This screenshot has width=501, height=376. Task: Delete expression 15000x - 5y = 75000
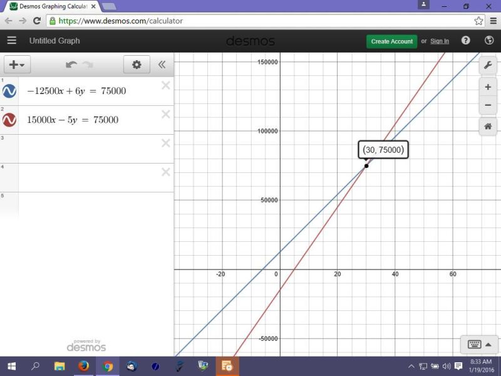pyautogui.click(x=165, y=114)
